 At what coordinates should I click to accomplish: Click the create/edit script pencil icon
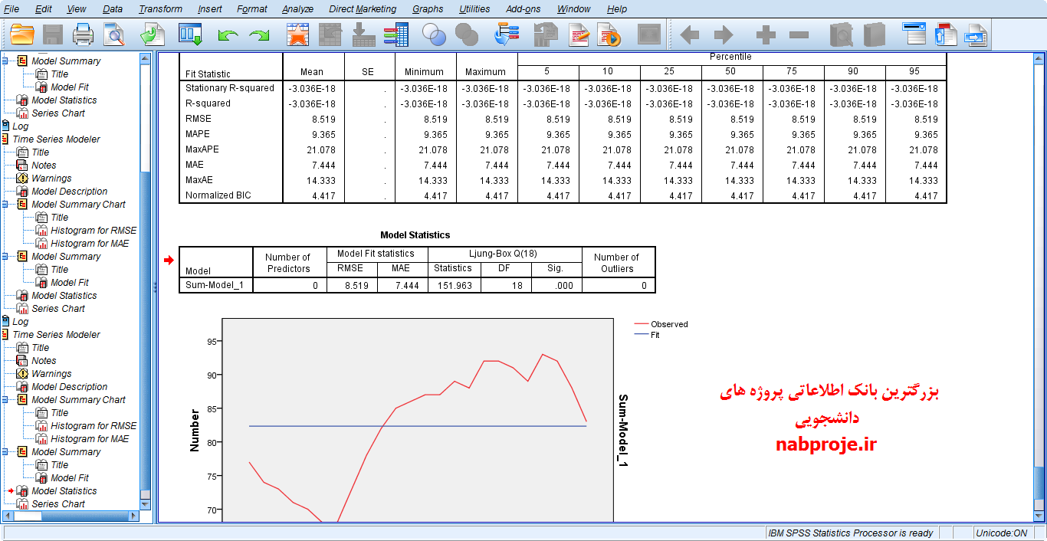point(579,34)
